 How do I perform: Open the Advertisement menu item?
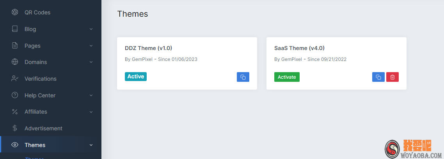(x=43, y=128)
